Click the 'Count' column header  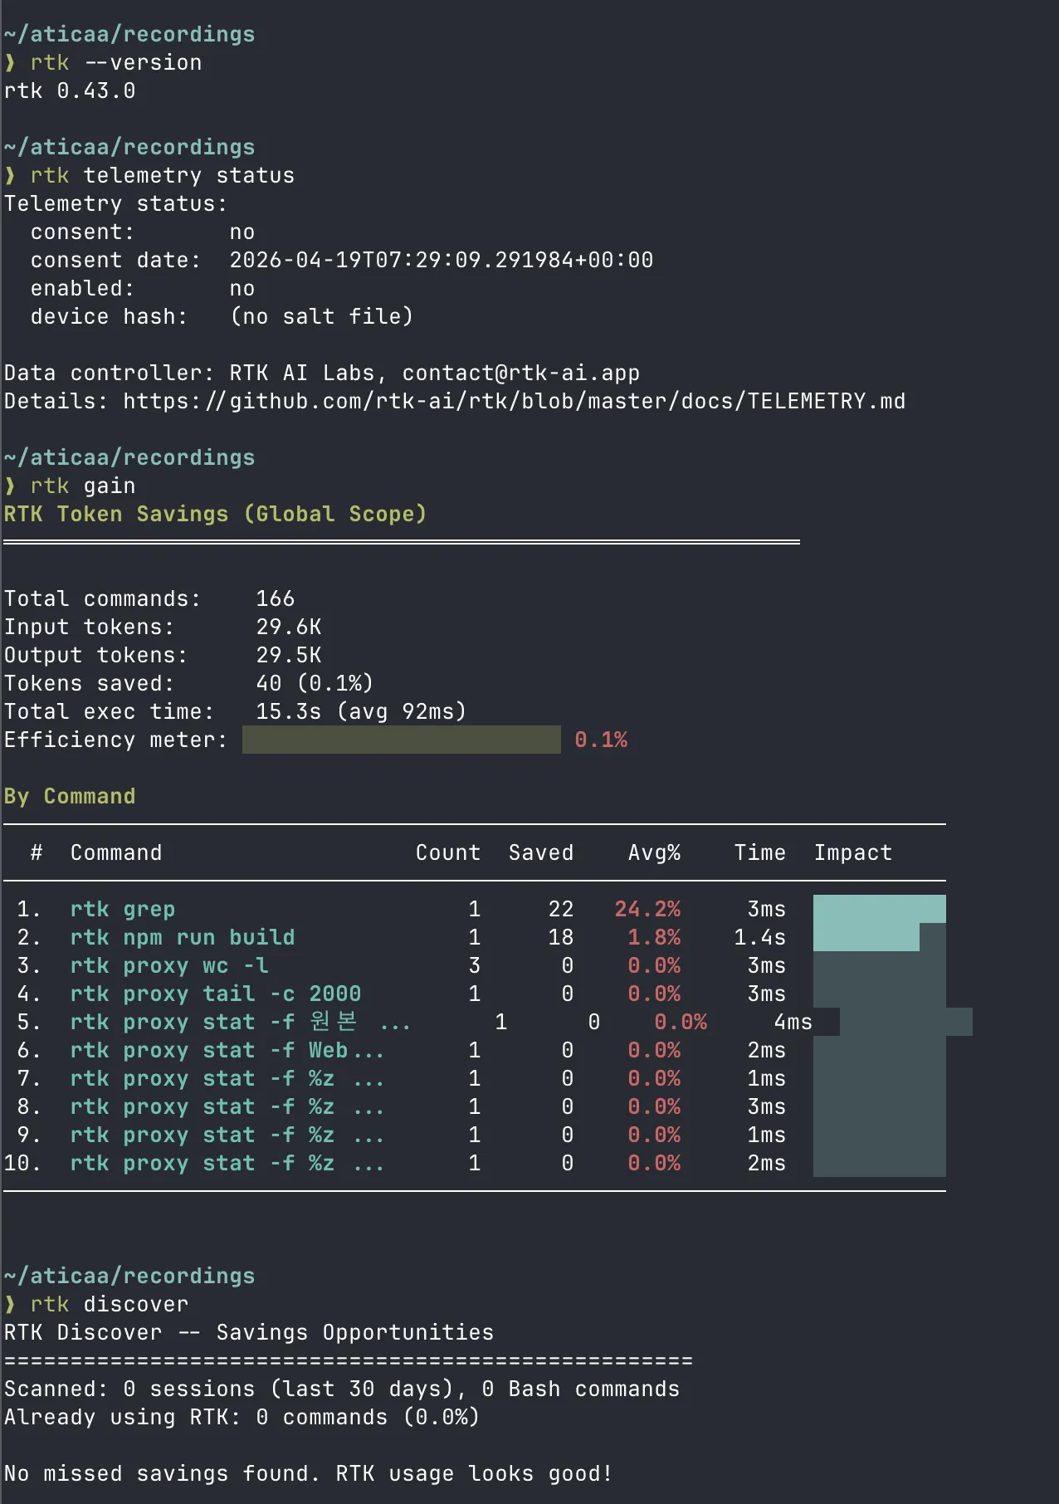coord(448,852)
